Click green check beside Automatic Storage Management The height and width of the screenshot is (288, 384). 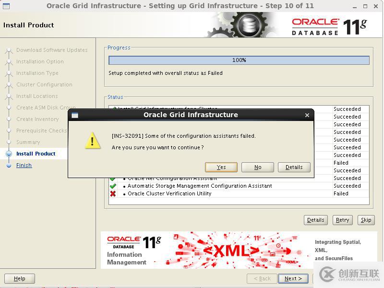113,186
